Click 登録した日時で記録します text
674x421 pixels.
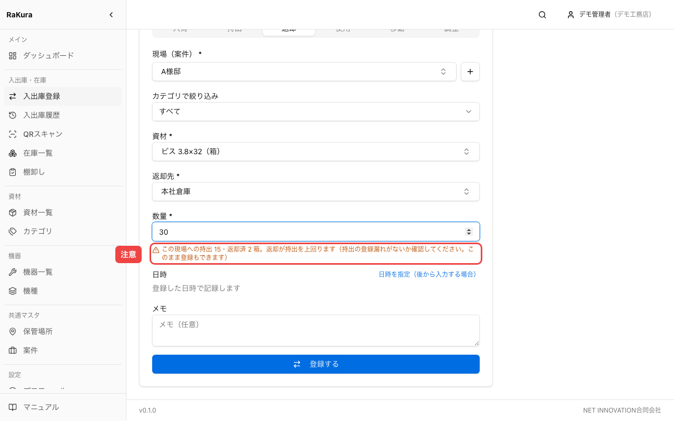[196, 288]
